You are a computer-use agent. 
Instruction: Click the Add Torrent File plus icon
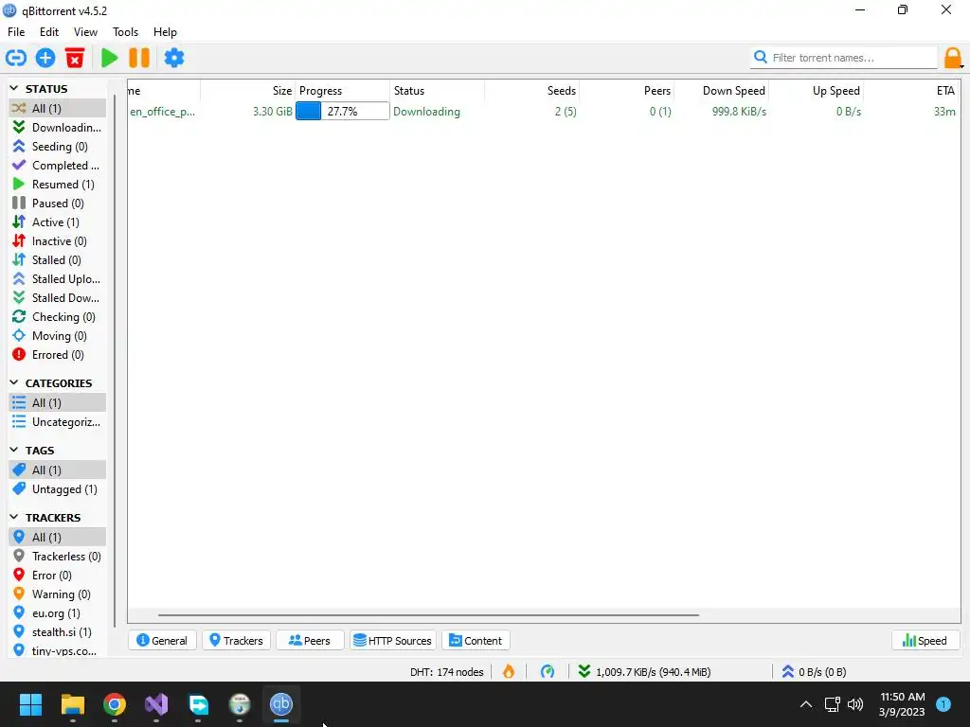pyautogui.click(x=45, y=58)
